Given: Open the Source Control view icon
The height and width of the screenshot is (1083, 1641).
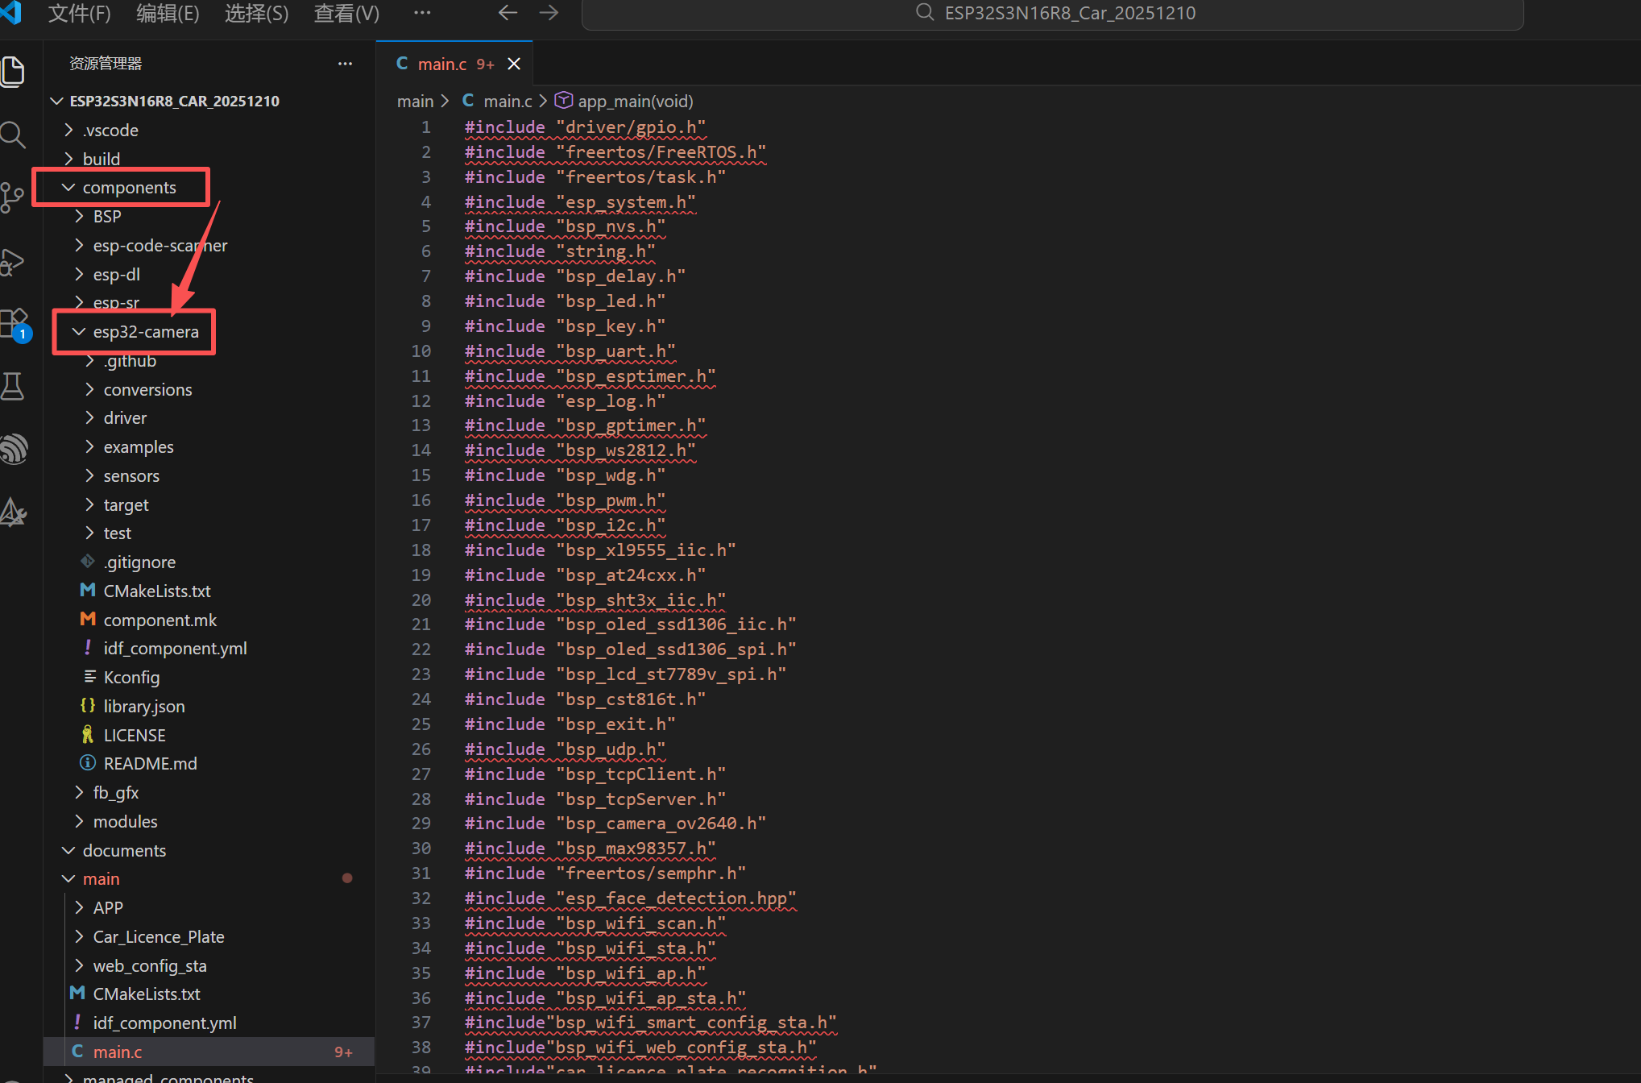Looking at the screenshot, I should (x=12, y=197).
